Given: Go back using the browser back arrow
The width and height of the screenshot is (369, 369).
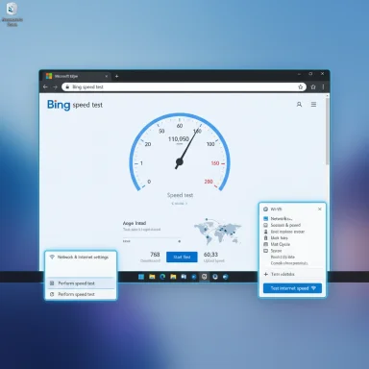Looking at the screenshot, I should (45, 86).
